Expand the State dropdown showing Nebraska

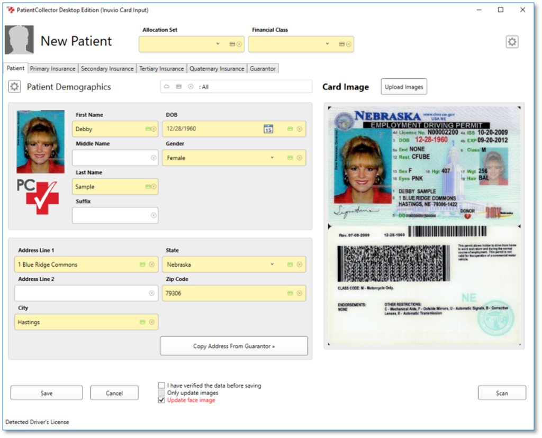(272, 264)
